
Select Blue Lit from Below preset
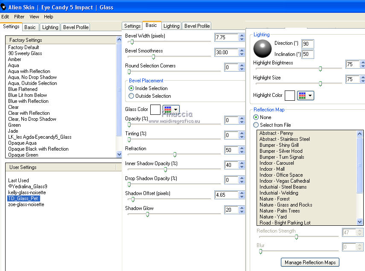coord(27,95)
